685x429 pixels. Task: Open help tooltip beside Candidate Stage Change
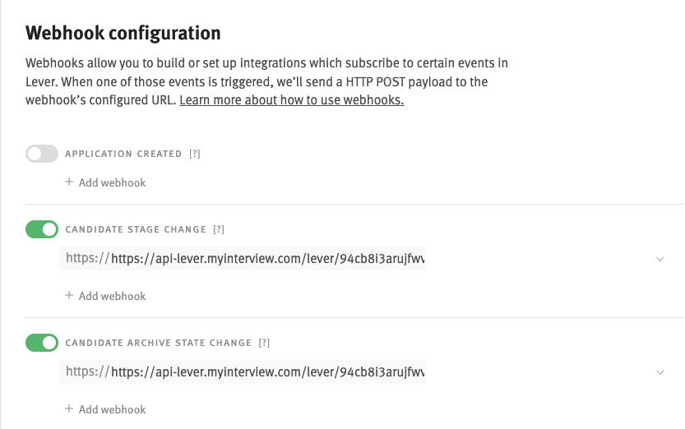coord(219,229)
